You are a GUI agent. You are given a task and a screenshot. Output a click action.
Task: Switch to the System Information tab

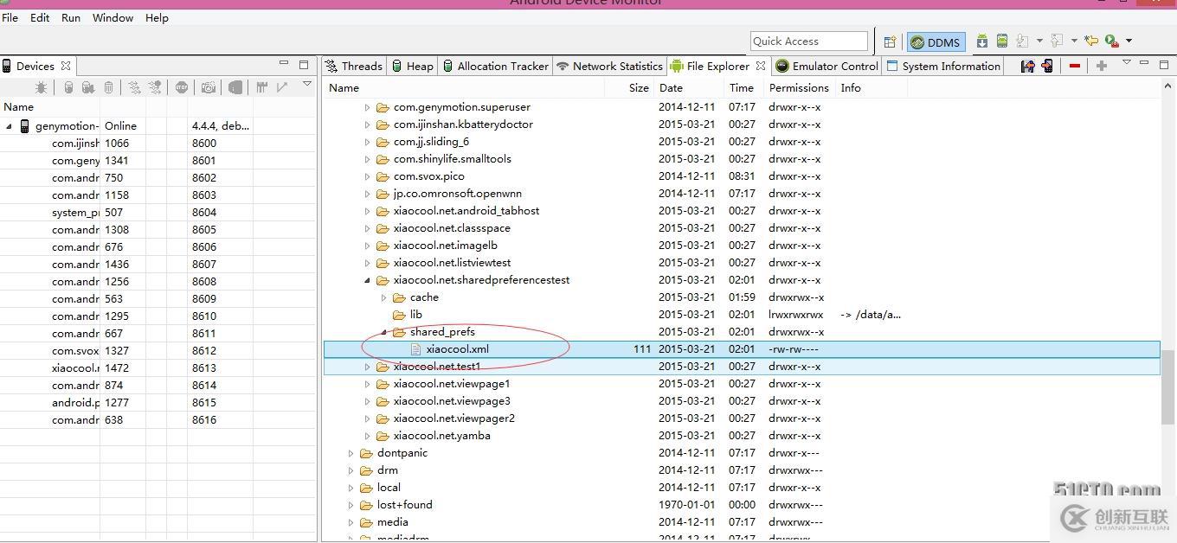coord(943,66)
